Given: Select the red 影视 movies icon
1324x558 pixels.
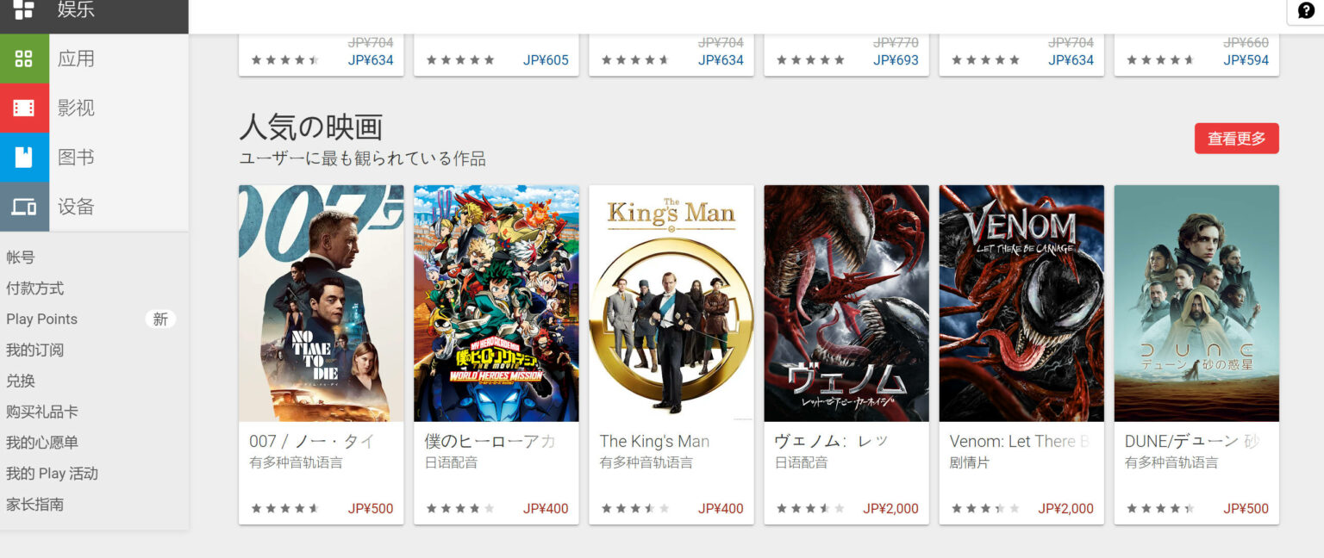Looking at the screenshot, I should coord(24,108).
